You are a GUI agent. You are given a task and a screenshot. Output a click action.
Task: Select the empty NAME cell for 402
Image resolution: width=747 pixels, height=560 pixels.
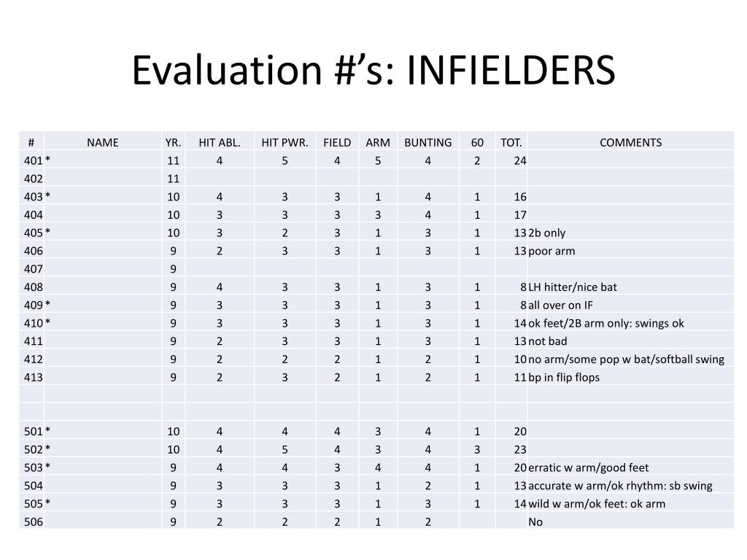pyautogui.click(x=102, y=179)
